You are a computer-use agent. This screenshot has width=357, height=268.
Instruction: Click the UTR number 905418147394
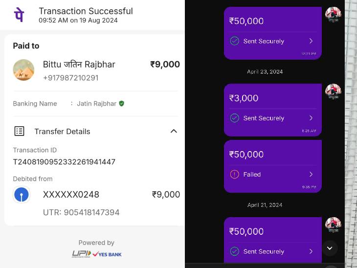[x=91, y=212]
